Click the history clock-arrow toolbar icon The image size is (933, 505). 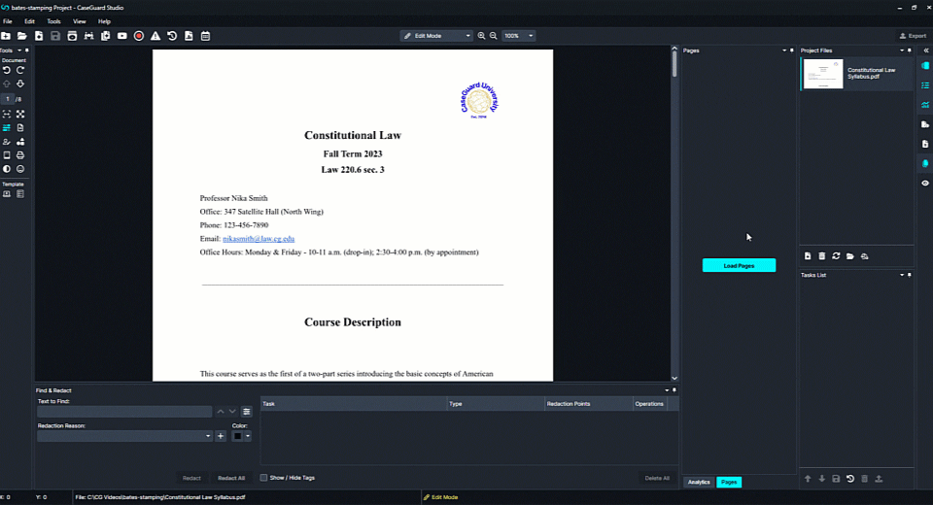point(172,36)
